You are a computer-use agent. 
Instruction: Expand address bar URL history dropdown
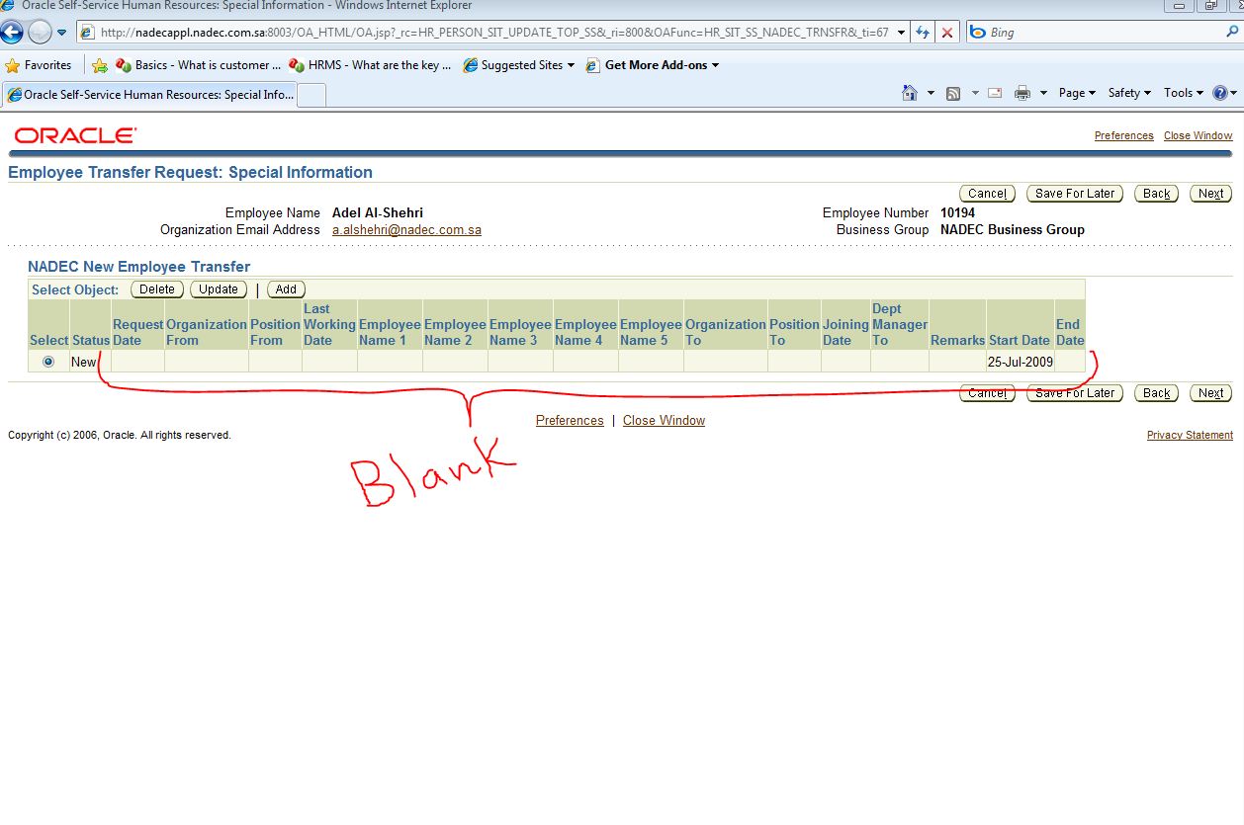click(x=901, y=33)
